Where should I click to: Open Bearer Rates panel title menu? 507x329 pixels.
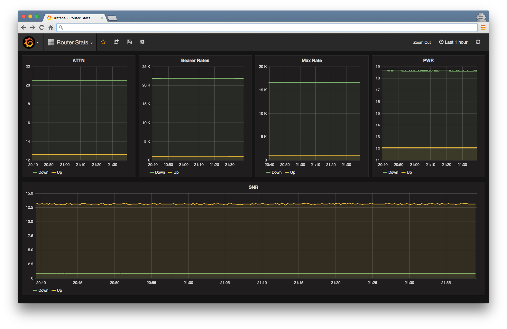(x=195, y=60)
